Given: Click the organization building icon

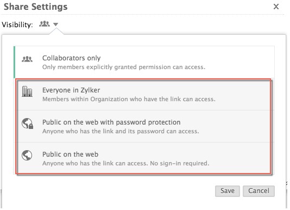Looking at the screenshot, I should coord(27,91).
